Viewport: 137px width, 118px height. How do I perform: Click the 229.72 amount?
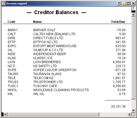(x=121, y=66)
